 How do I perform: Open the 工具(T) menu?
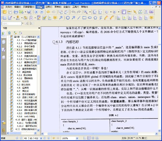(x=76, y=7)
